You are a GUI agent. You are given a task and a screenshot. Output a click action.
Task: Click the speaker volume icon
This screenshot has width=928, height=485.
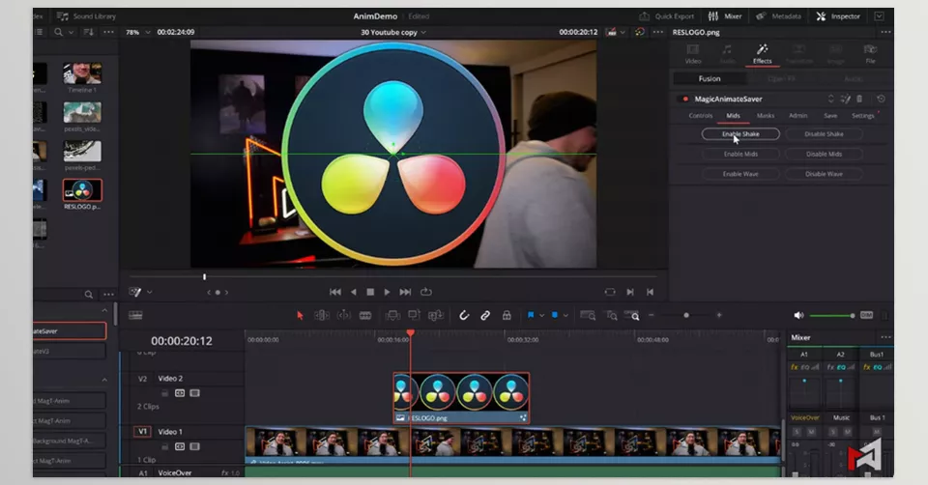pos(798,316)
